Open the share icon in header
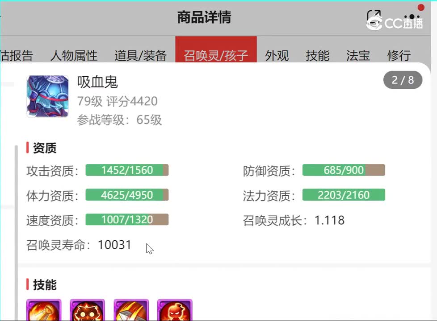The height and width of the screenshot is (321, 437). (x=374, y=16)
